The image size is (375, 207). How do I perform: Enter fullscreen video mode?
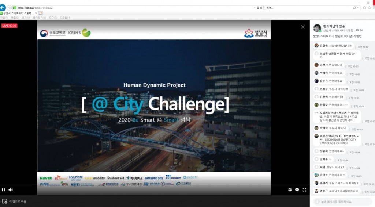(304, 190)
